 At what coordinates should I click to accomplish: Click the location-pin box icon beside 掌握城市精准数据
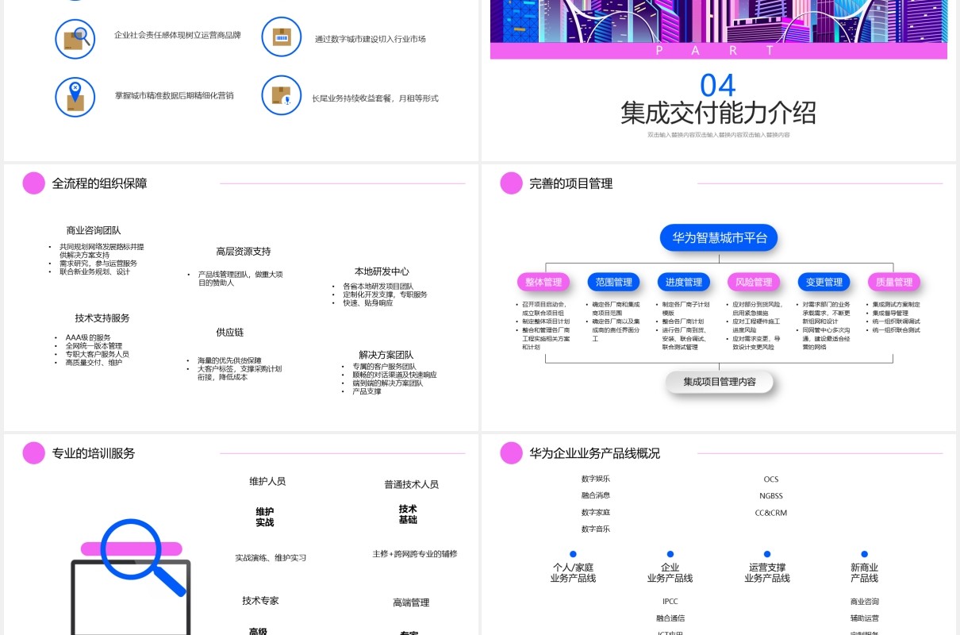(75, 96)
